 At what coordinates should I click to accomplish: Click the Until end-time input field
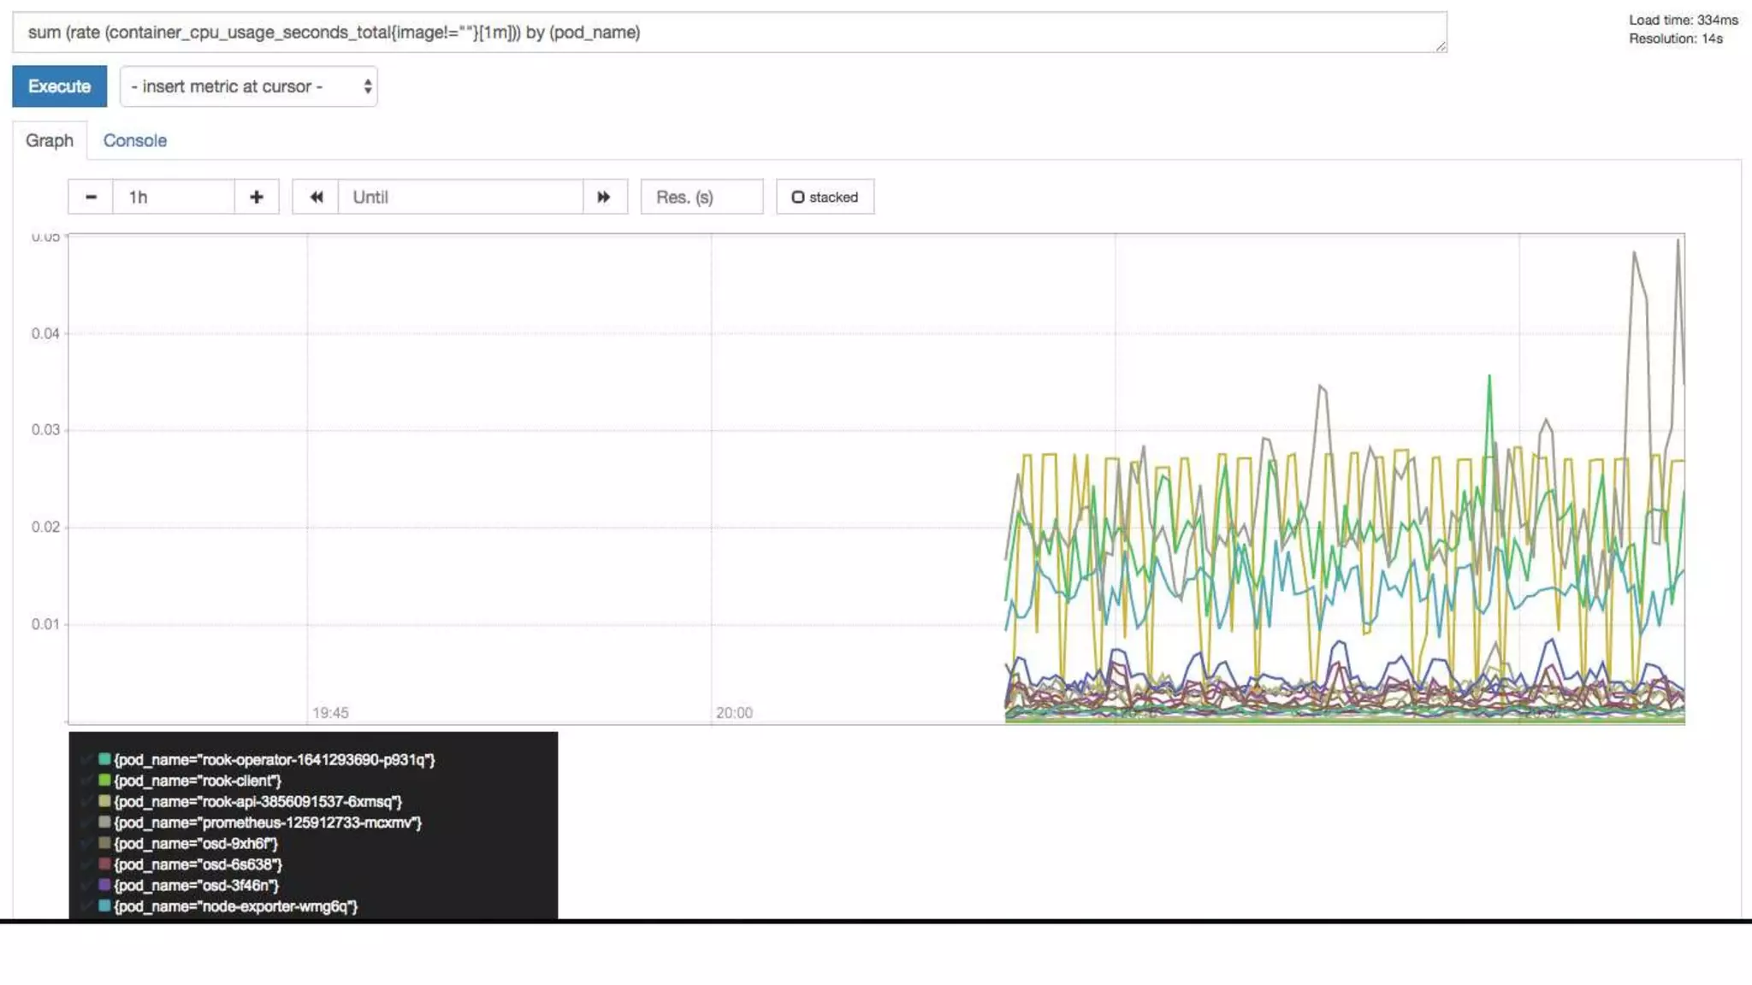point(460,197)
